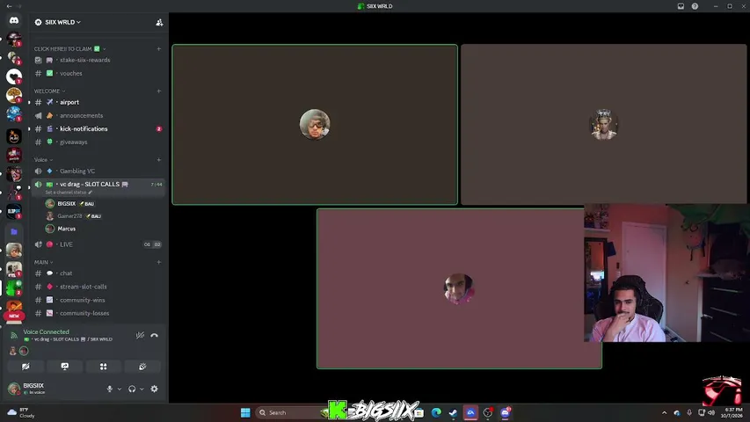750x422 pixels.
Task: Click the Voice Connected status text
Action: 46,331
